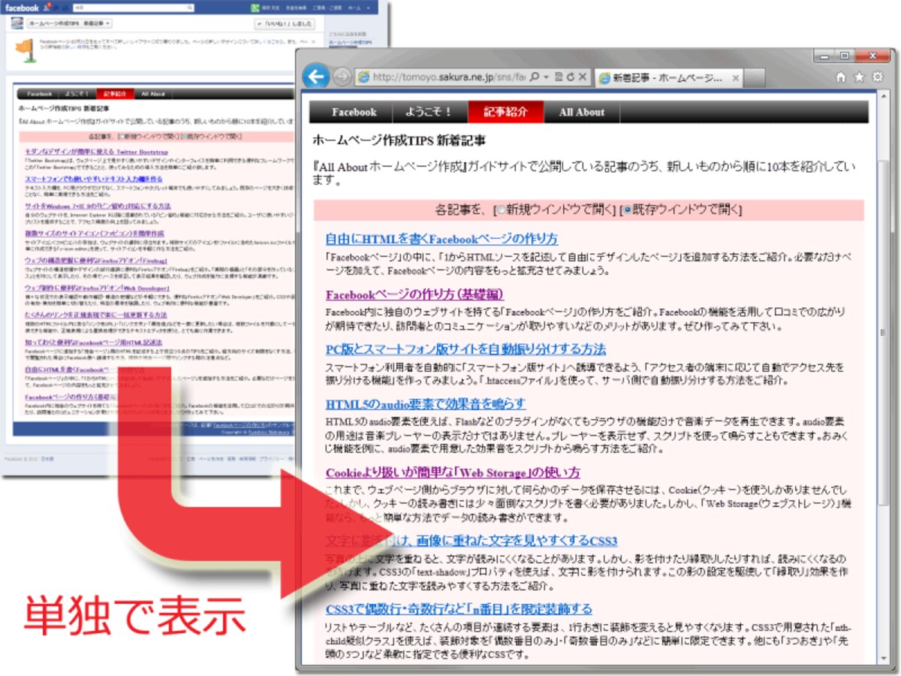Open the All About tab in front window
This screenshot has height=676, width=901.
(582, 112)
